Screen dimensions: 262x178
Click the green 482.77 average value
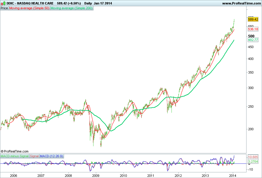point(253,40)
